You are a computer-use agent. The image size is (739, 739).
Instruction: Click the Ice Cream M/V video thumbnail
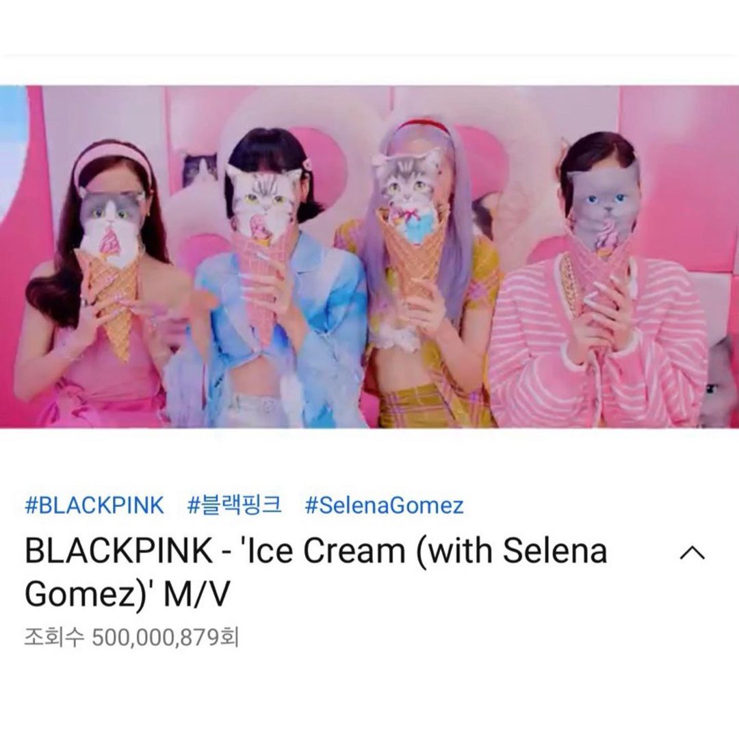pyautogui.click(x=369, y=257)
